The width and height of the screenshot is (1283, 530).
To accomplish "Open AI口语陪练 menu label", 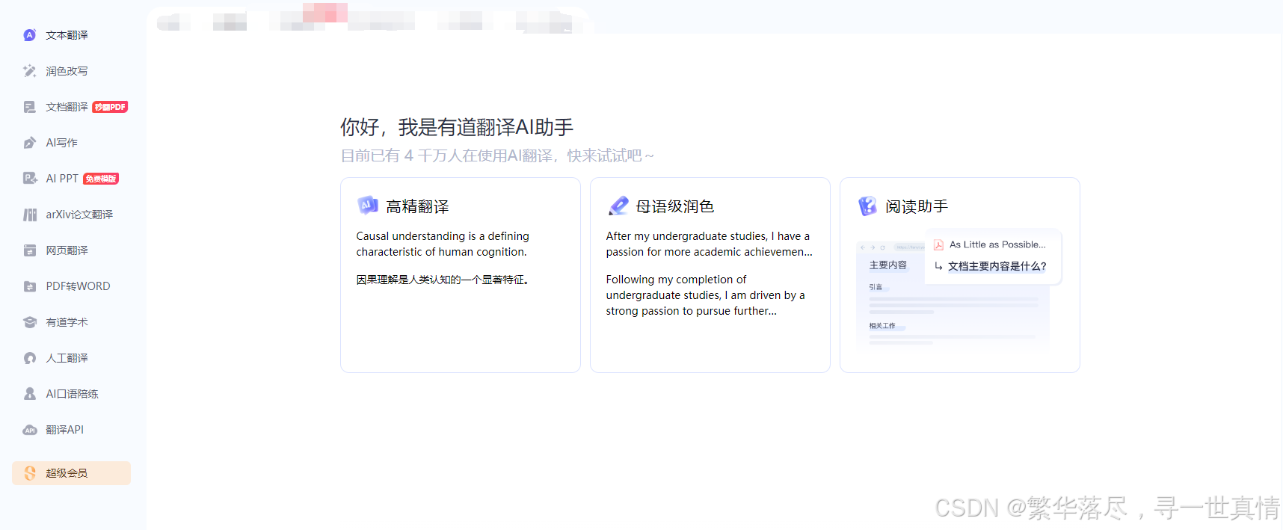I will pyautogui.click(x=72, y=394).
